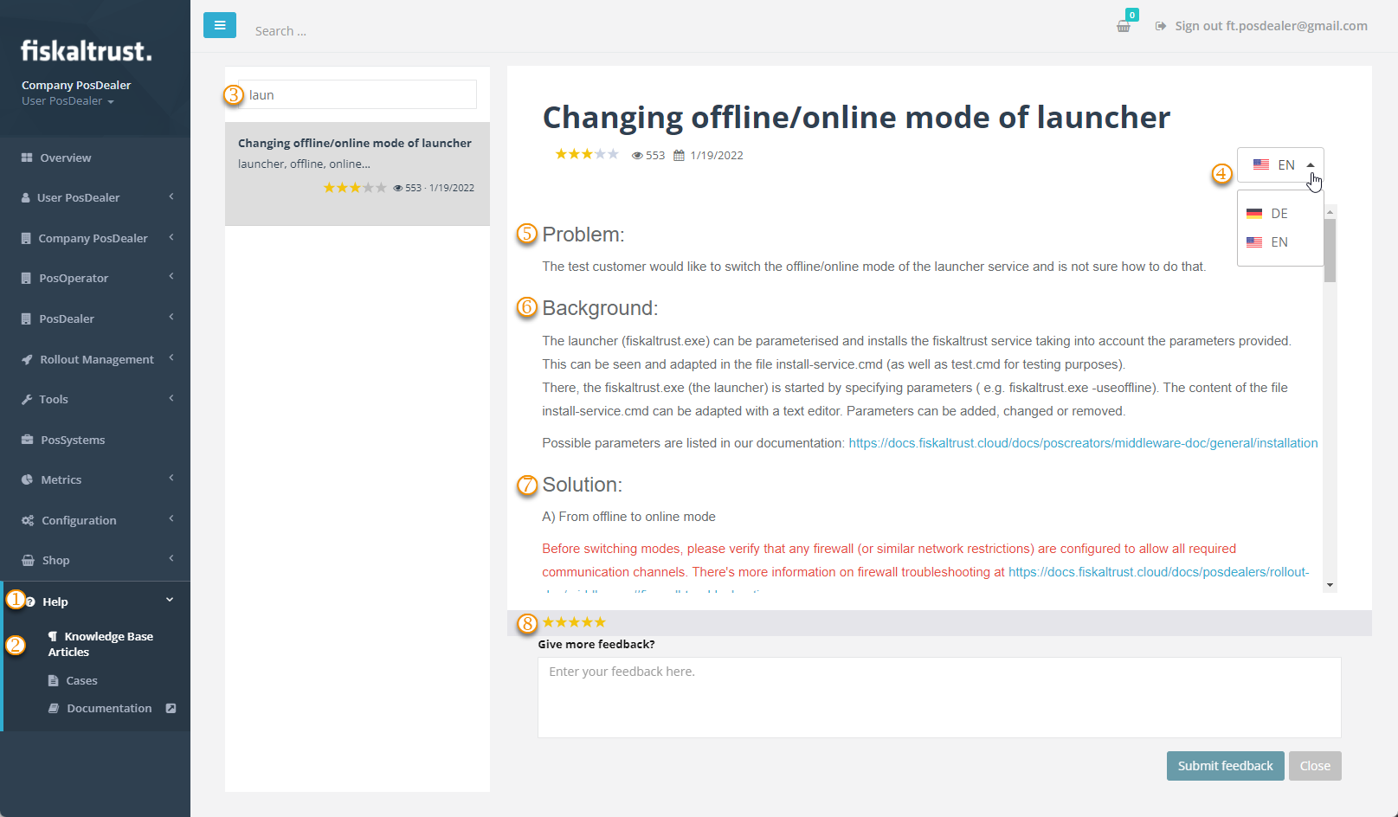Click Submit feedback button
Screen dimensions: 1398x817
1225,766
